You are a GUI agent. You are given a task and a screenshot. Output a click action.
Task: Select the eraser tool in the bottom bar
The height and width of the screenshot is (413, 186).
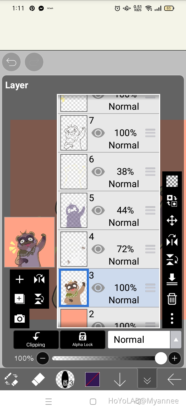pos(38,380)
